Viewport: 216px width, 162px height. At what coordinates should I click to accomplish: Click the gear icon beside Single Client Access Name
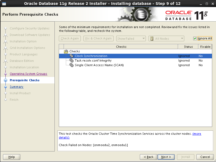71,65
